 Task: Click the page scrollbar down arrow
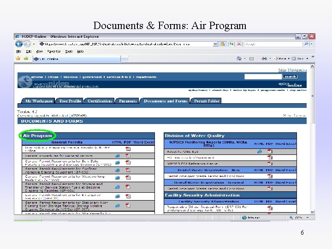[x=313, y=212]
